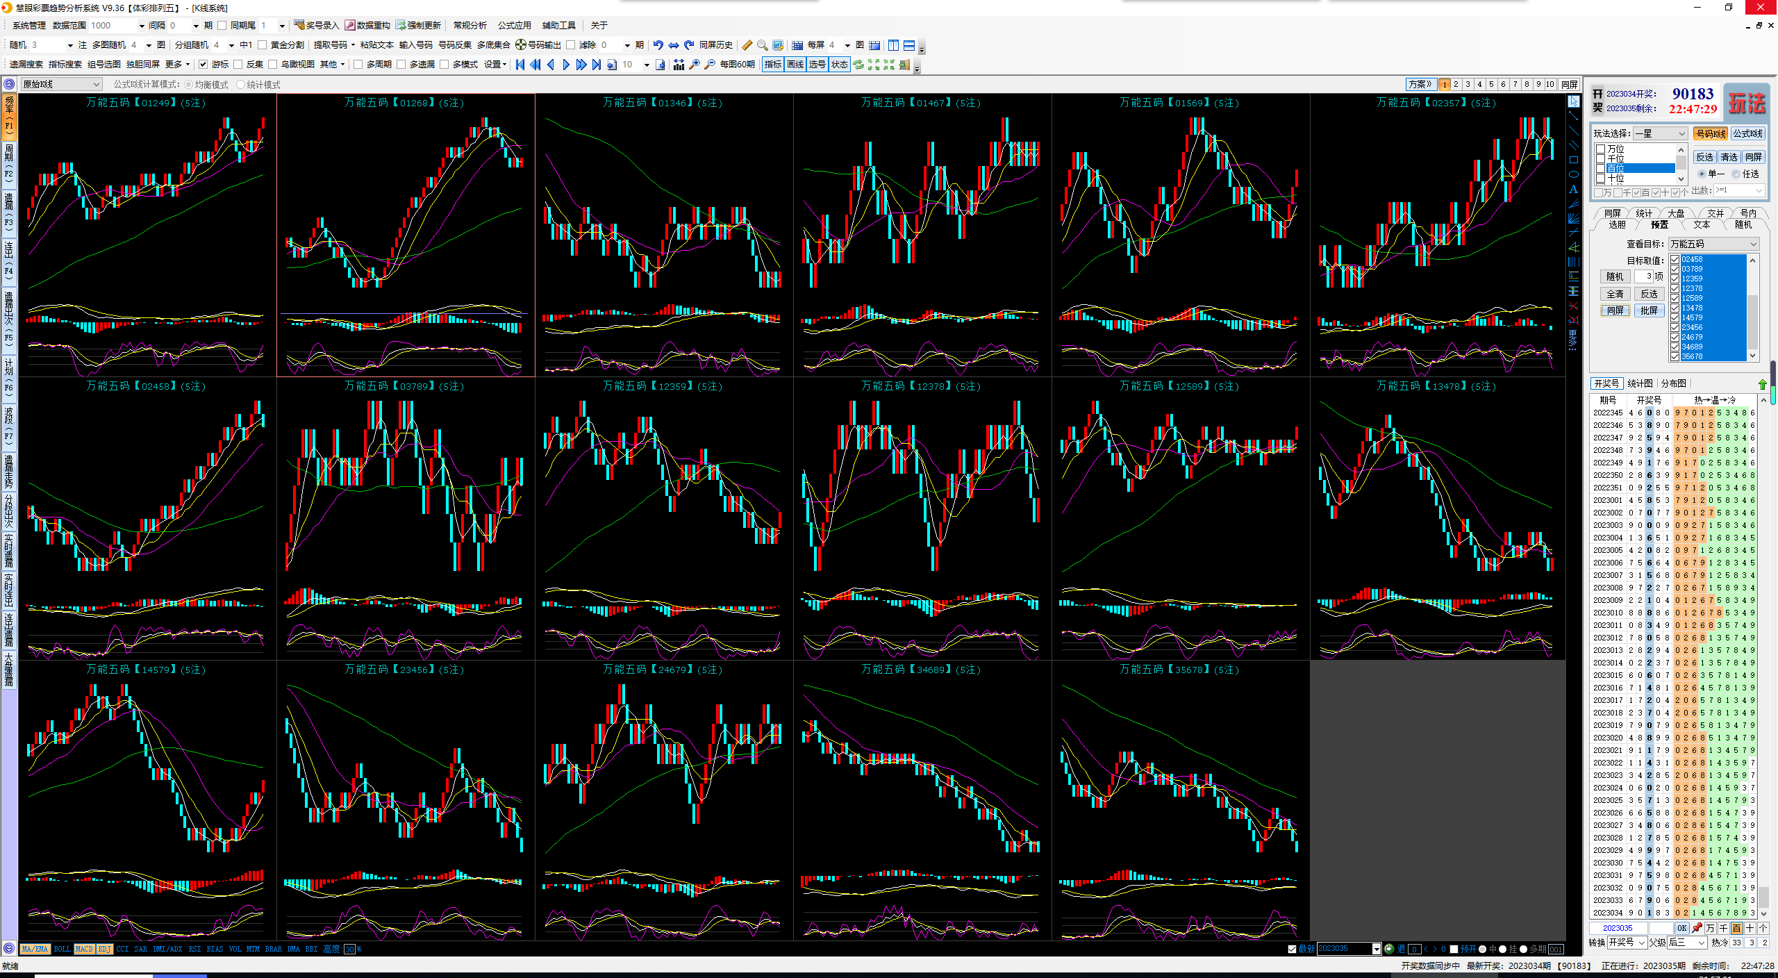The width and height of the screenshot is (1778, 978).
Task: Click the round collapse icon left of 原始K线
Action: [9, 84]
